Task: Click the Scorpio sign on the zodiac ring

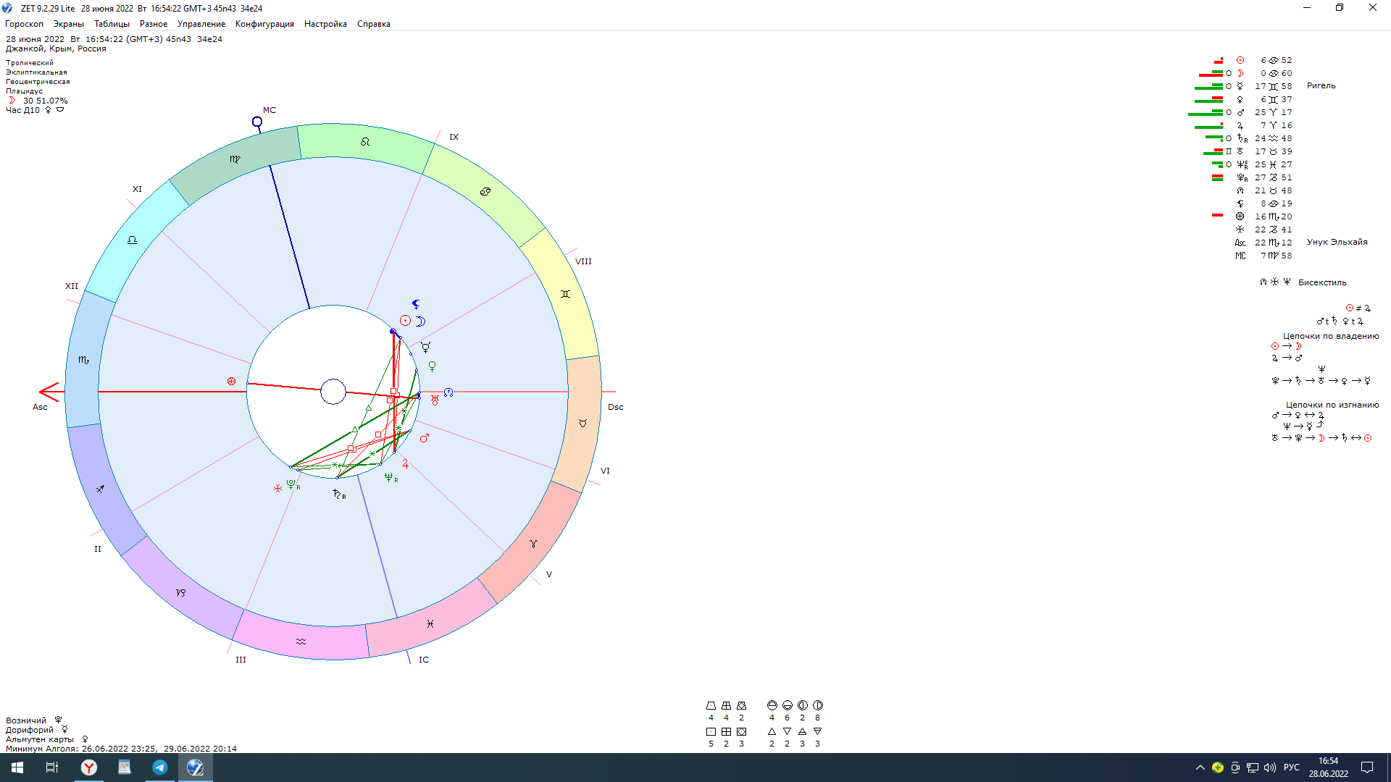Action: pyautogui.click(x=83, y=360)
